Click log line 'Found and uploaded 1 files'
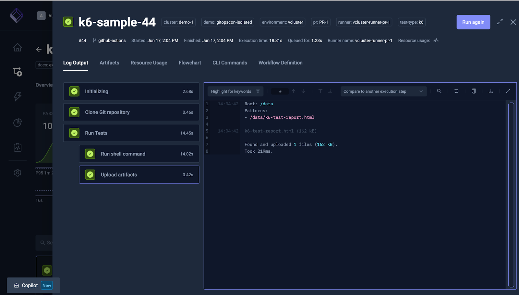 pyautogui.click(x=291, y=144)
